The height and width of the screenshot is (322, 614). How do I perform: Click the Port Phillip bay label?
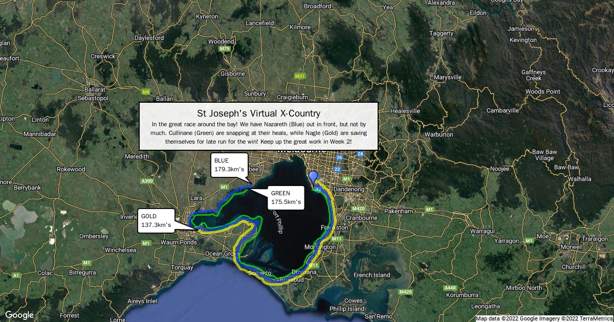point(277,221)
